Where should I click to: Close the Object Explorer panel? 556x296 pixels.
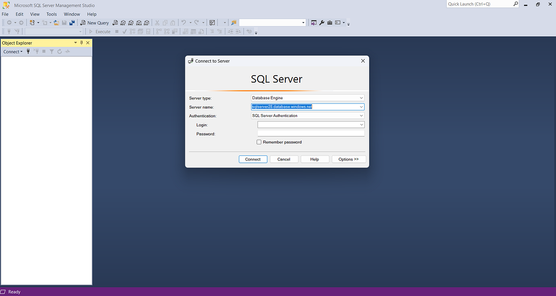point(88,43)
